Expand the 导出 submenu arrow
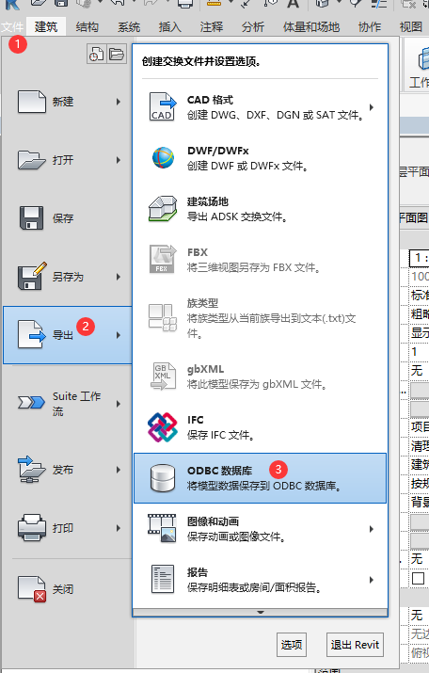Image resolution: width=429 pixels, height=673 pixels. (x=119, y=335)
